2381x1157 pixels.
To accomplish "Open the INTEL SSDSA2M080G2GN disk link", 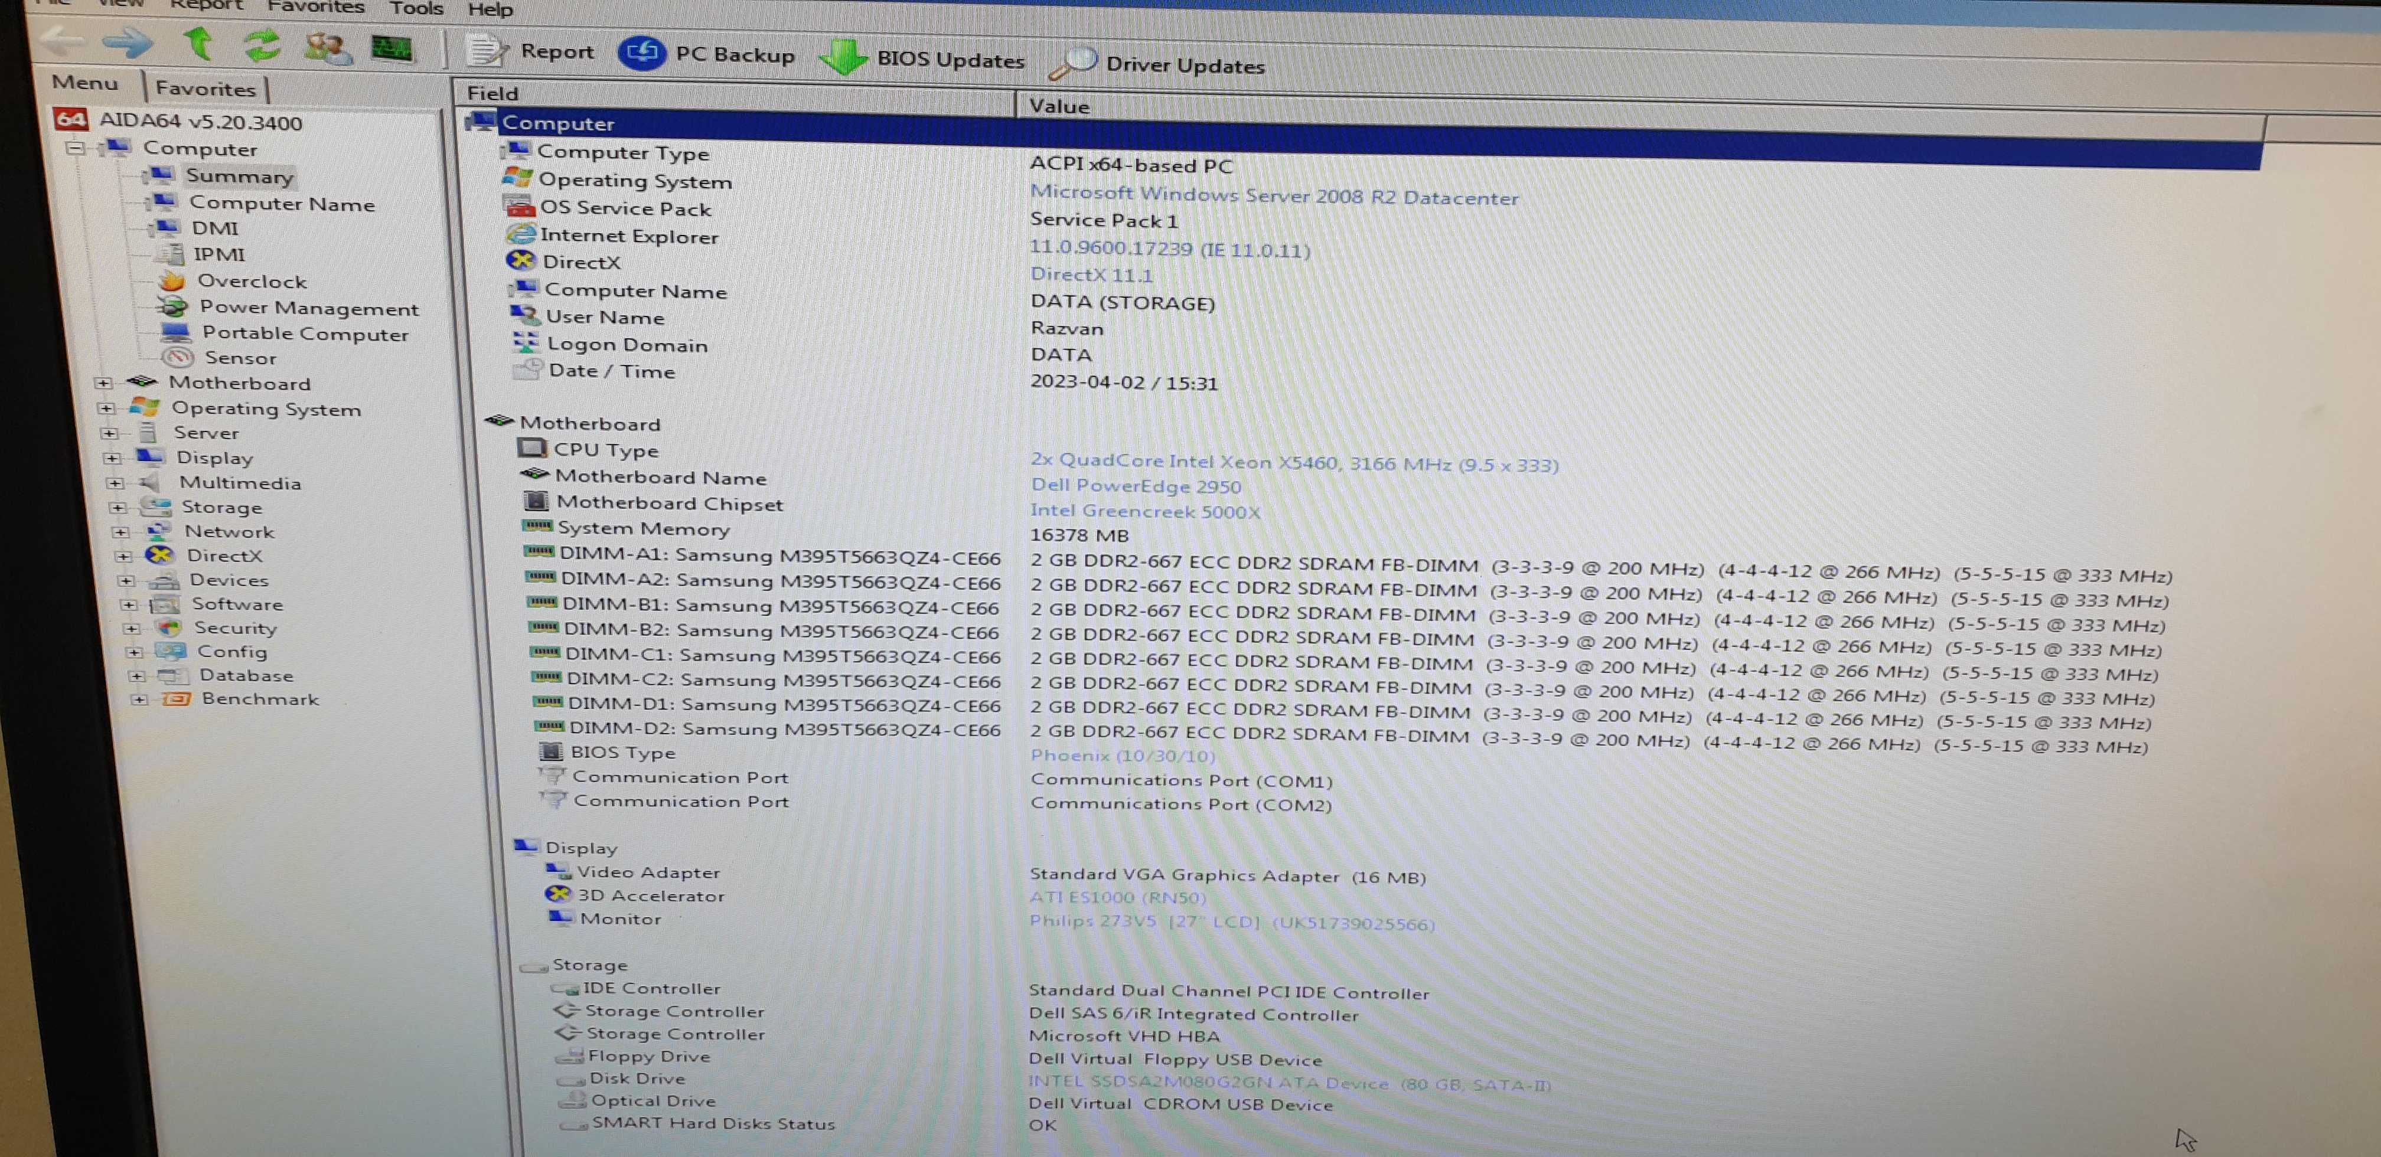I will click(1289, 1083).
